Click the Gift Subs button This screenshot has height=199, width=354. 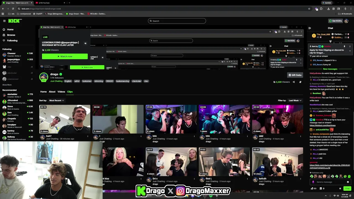point(295,75)
